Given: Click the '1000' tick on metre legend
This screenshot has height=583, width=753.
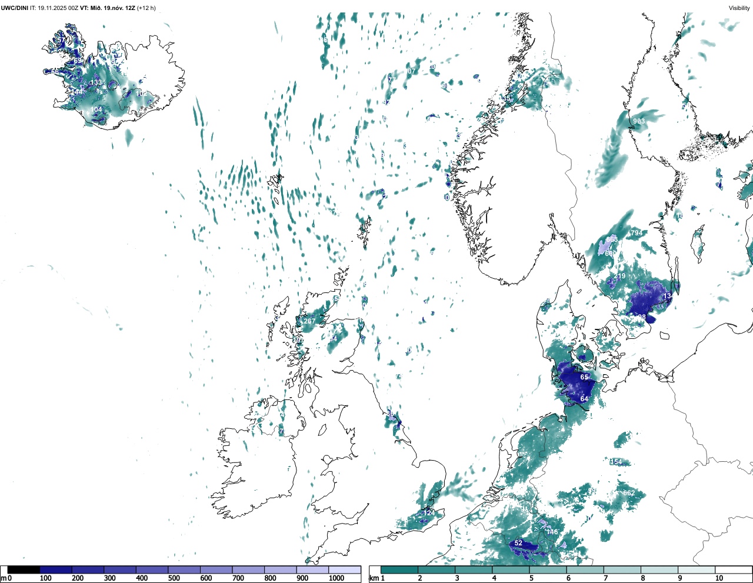Looking at the screenshot, I should (336, 578).
